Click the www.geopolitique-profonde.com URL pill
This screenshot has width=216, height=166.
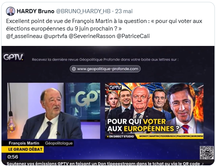[x=105, y=69]
